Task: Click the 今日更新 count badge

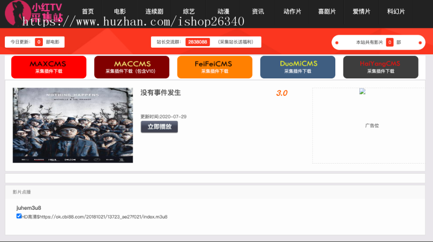Action: pyautogui.click(x=38, y=42)
